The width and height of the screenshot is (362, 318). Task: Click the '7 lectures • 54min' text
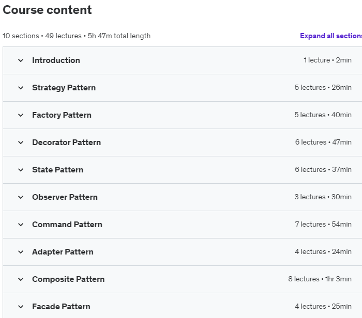(323, 224)
